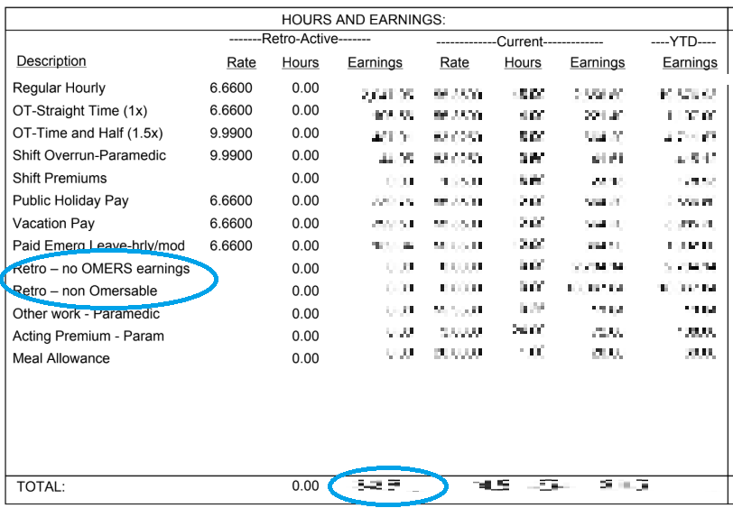Select the Current Earnings column header

coord(598,62)
